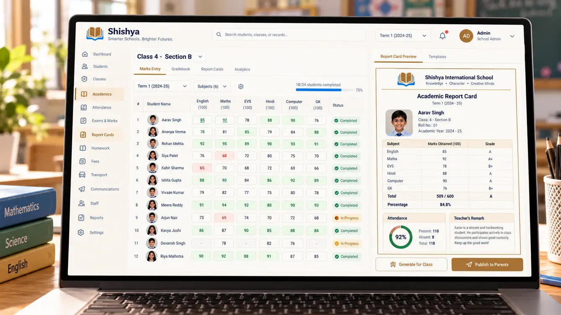Click Vivaan Kumar's GK mark 78
Viewport: 561px width, 315px height.
tap(317, 193)
